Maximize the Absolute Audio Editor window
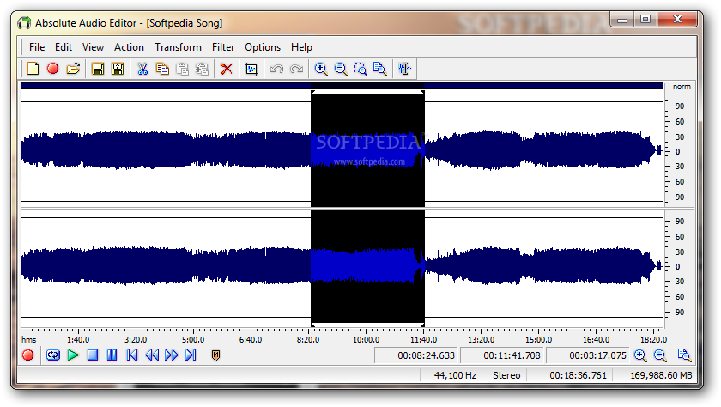This screenshot has height=407, width=721. pyautogui.click(x=645, y=19)
